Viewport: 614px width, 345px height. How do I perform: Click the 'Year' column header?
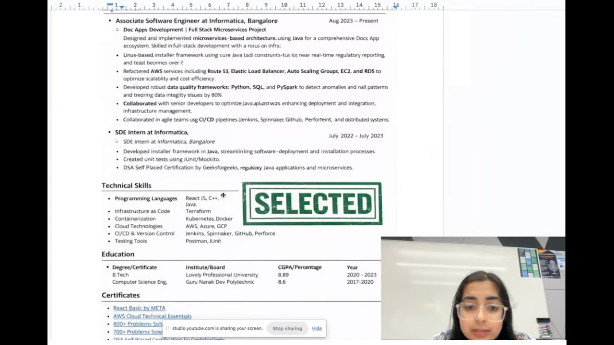pyautogui.click(x=352, y=267)
